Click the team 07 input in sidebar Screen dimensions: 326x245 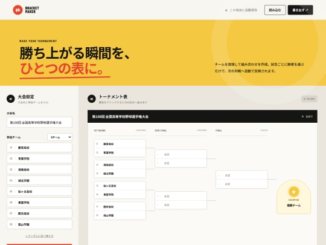click(x=39, y=214)
